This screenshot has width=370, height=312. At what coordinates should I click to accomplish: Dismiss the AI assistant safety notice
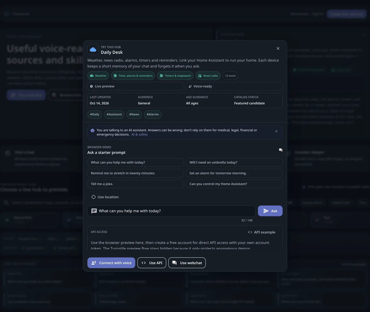pyautogui.click(x=276, y=131)
